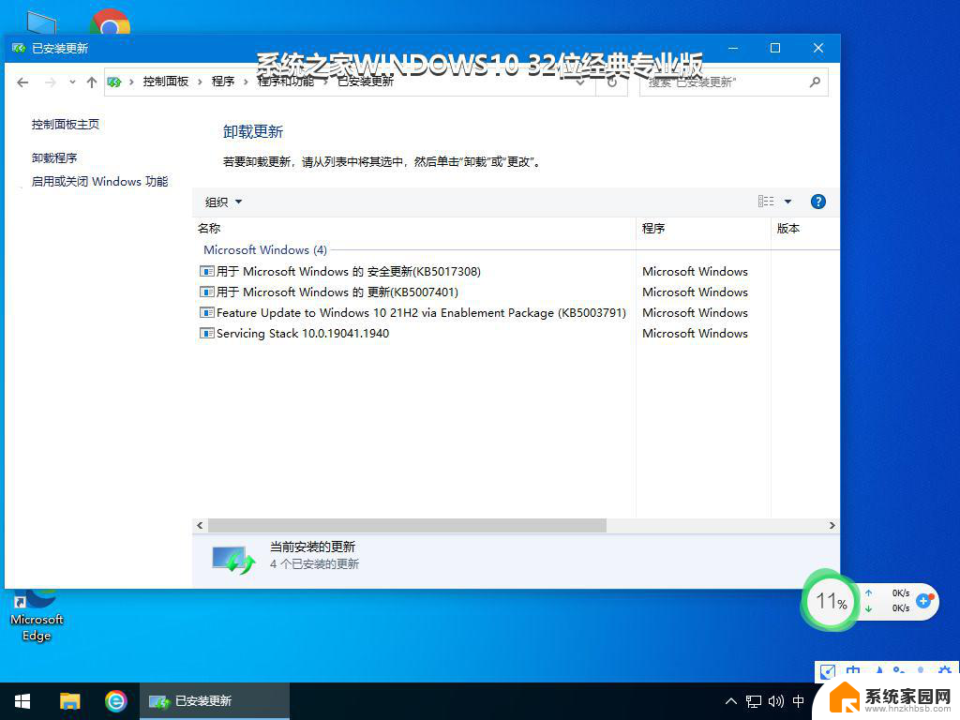The width and height of the screenshot is (960, 720).
Task: Click the address bar history dropdown arrow
Action: (x=580, y=82)
